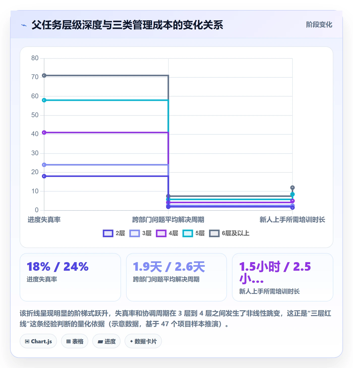The width and height of the screenshot is (353, 368).
Task: Click the 2层 data point at 18
Action: pos(44,176)
